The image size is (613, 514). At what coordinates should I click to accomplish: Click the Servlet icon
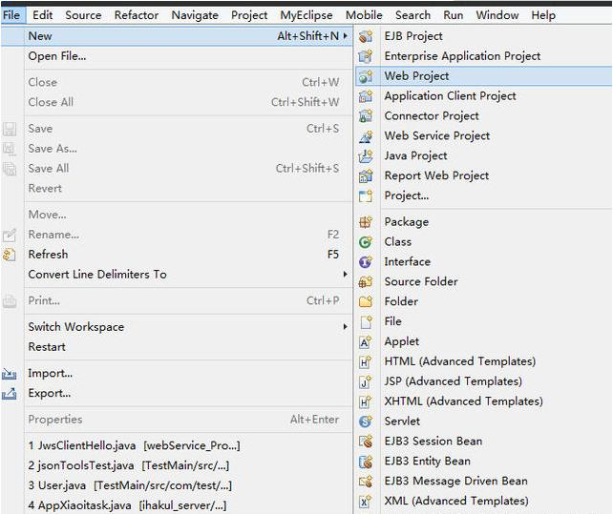coord(365,421)
